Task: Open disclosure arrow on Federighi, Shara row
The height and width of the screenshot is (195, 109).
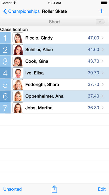Action: pyautogui.click(x=103, y=85)
